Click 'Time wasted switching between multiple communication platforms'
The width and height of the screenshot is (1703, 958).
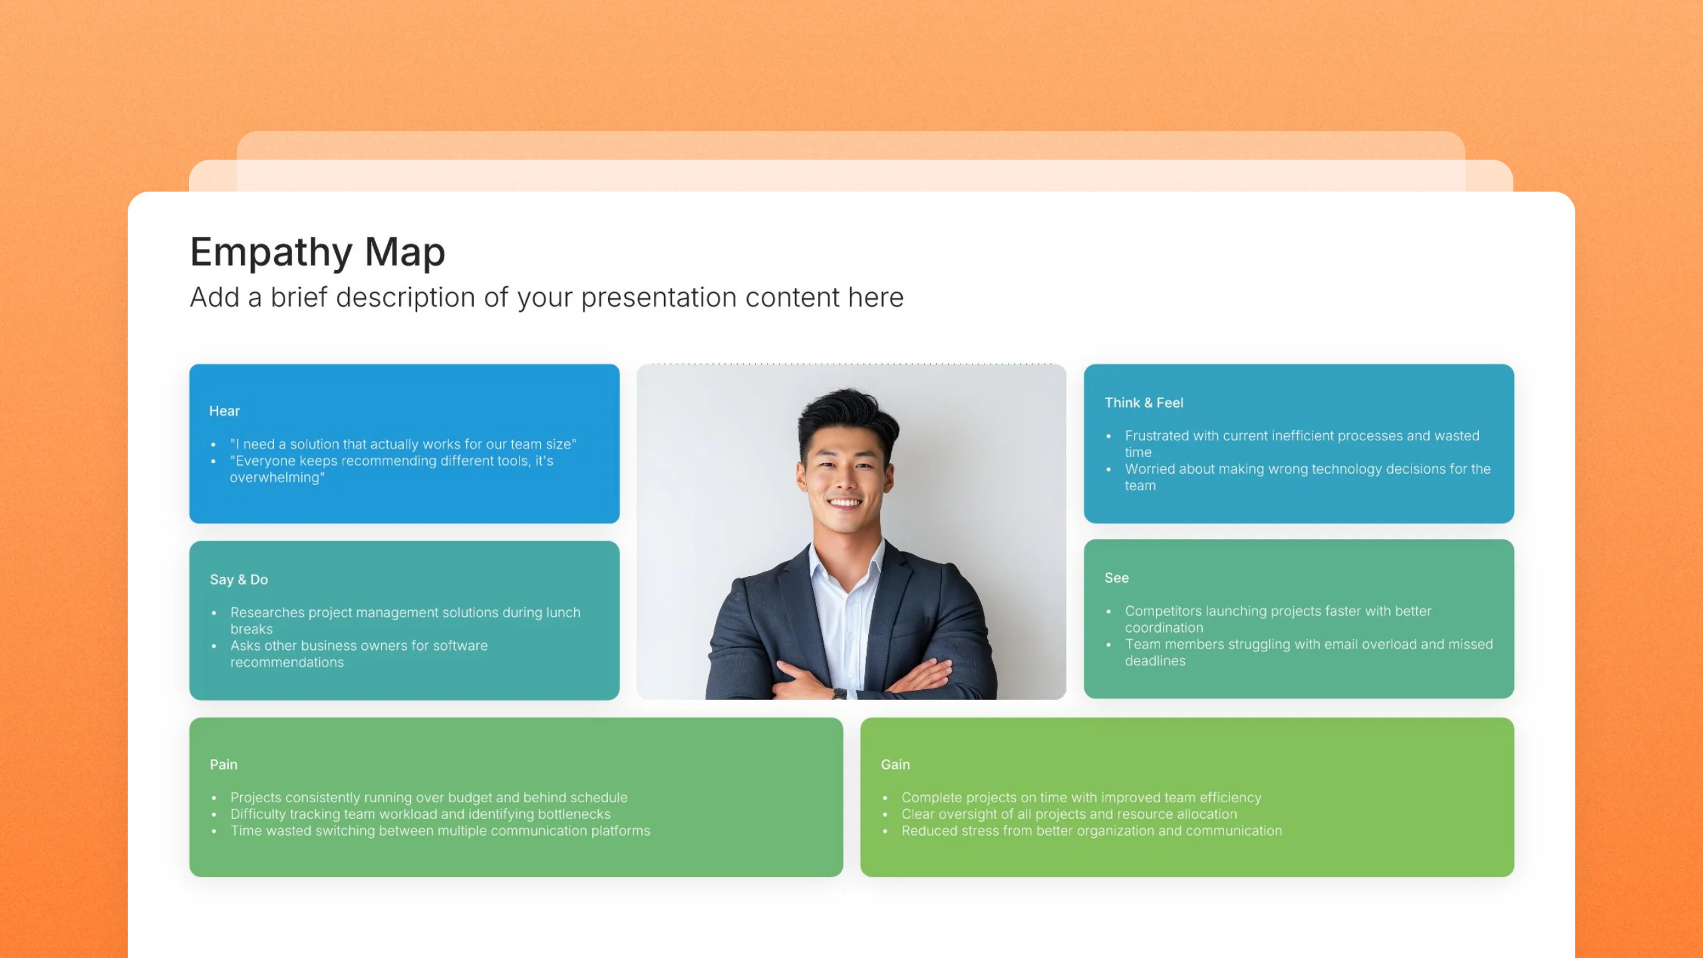pyautogui.click(x=440, y=830)
